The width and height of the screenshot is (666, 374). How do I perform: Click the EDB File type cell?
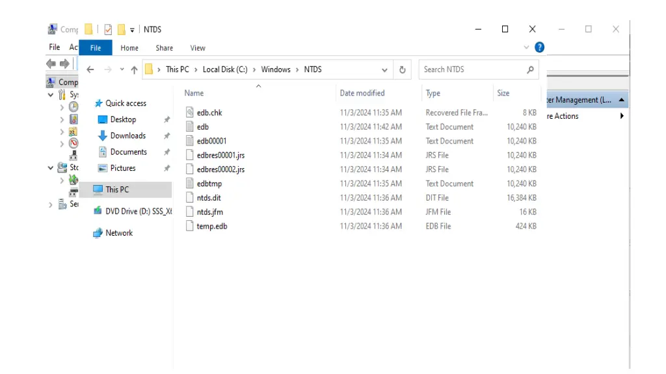pos(438,226)
